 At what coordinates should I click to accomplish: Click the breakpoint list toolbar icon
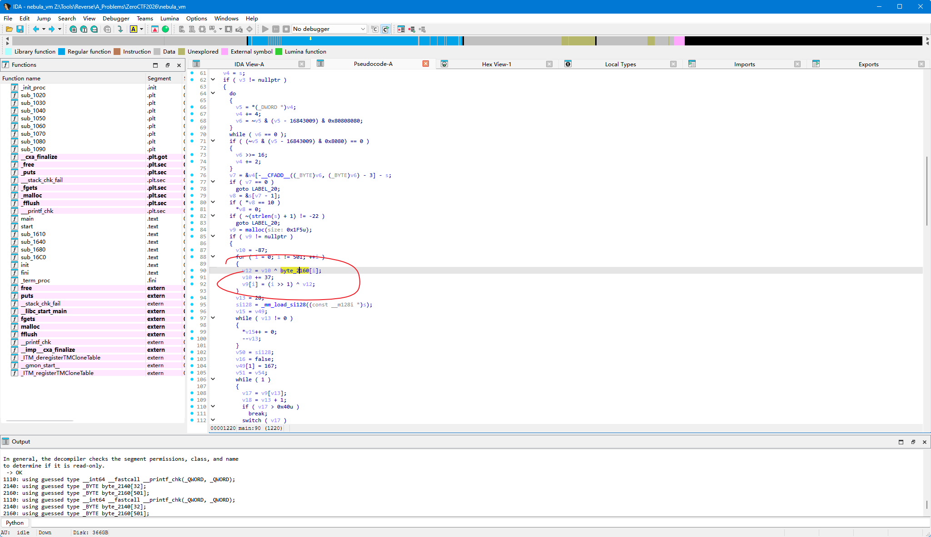401,29
